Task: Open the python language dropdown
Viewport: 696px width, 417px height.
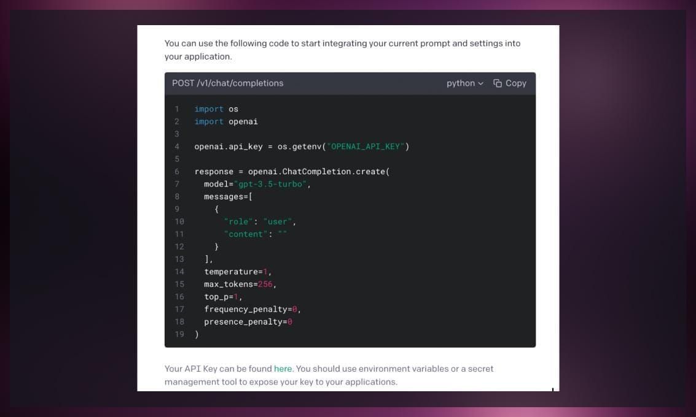Action: coord(465,83)
